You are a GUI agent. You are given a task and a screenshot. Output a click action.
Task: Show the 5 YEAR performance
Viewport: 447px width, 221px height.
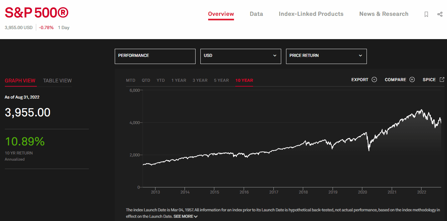(x=221, y=80)
